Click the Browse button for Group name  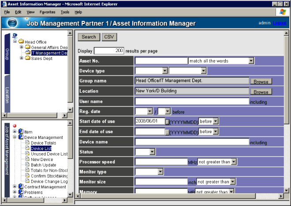261,82
